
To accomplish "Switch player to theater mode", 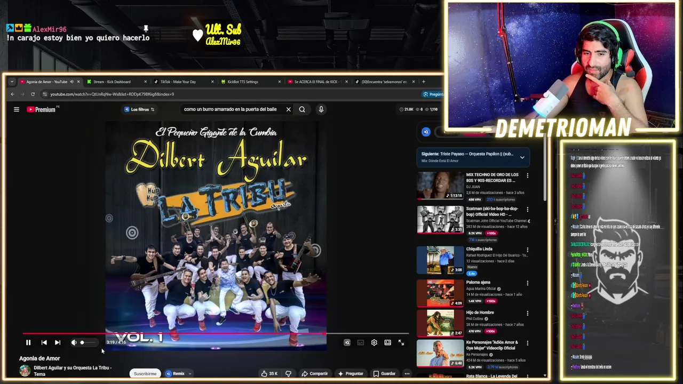I will (x=388, y=342).
